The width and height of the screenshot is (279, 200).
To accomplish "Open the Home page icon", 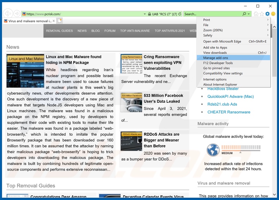I will (x=256, y=14).
